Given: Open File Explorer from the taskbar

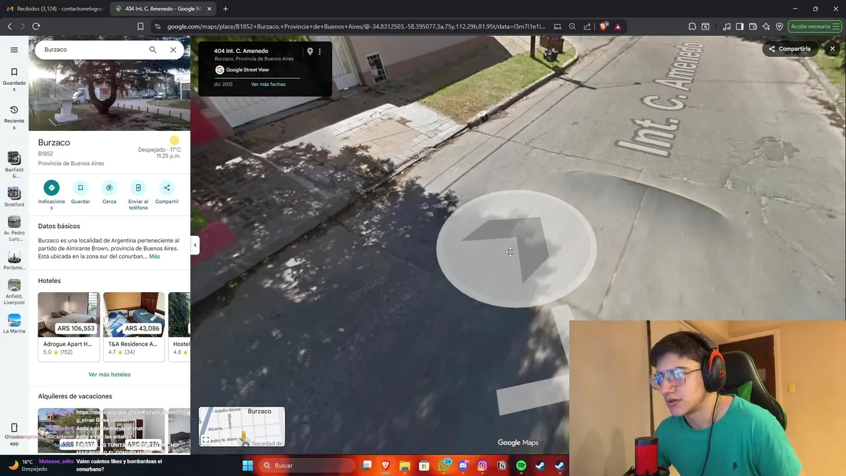Looking at the screenshot, I should pyautogui.click(x=405, y=465).
